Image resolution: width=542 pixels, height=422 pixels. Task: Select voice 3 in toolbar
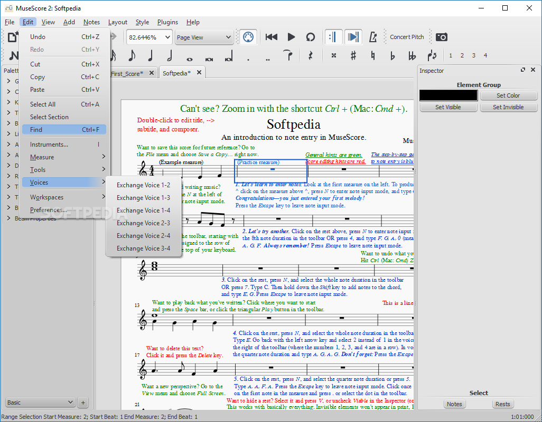473,55
